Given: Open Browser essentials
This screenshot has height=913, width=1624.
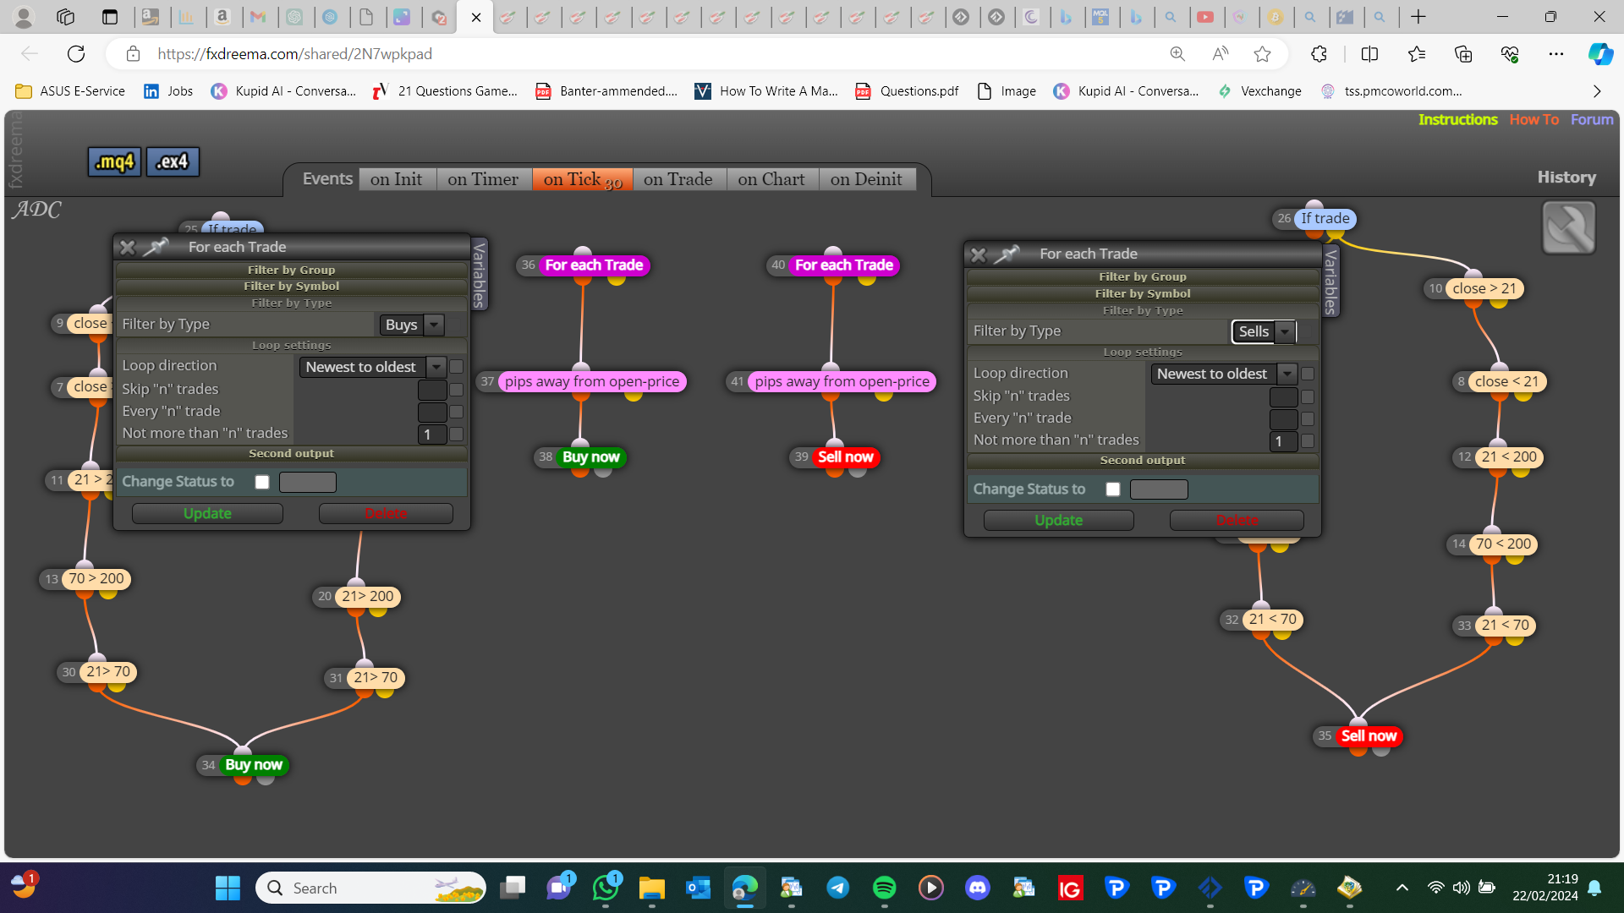Looking at the screenshot, I should 1510,54.
